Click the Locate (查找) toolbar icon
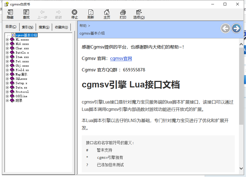 [26, 12]
